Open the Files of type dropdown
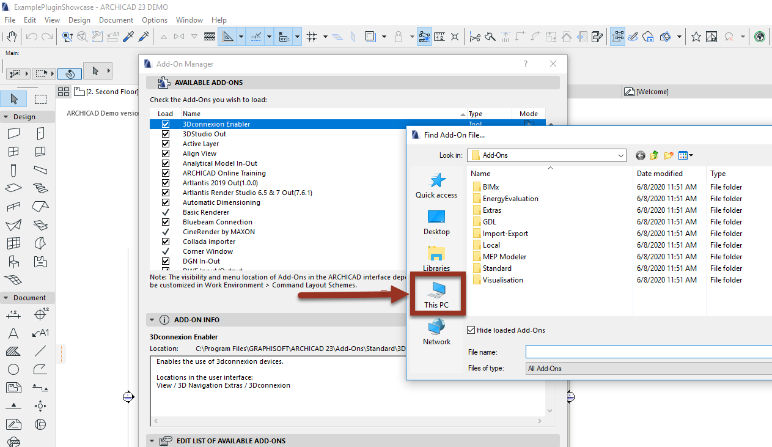This screenshot has height=447, width=772. pos(649,368)
